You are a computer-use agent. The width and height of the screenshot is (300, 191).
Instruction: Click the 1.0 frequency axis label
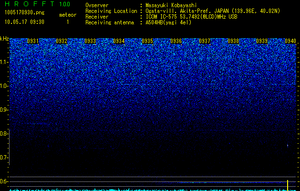[x=3, y=86]
